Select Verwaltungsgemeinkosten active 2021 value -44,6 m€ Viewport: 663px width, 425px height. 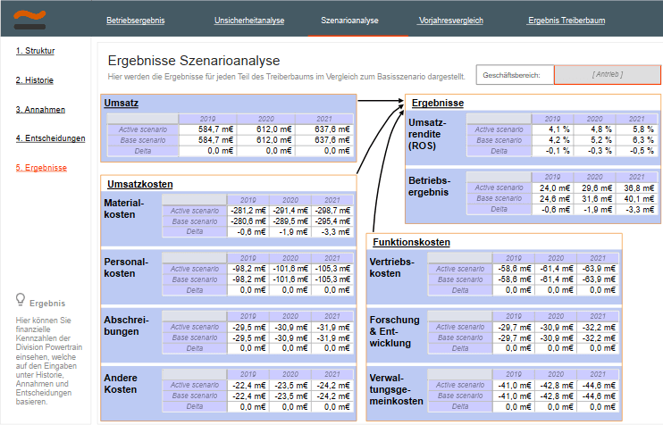[597, 385]
